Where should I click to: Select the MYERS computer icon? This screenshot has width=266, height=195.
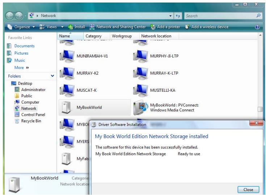pos(67,142)
